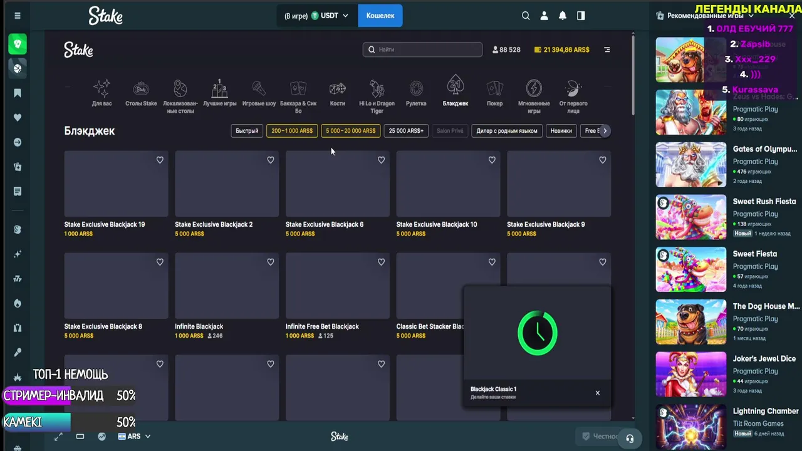Open the bookmark icon in the left sidebar

point(18,93)
